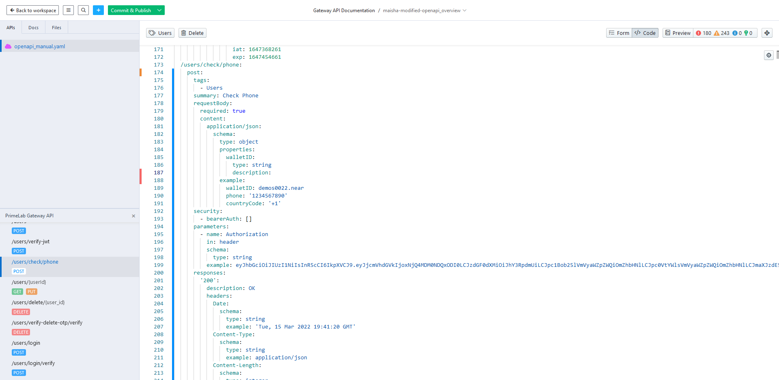Select the /users/delete/{user_id} endpoint
Viewport: 779px width, 380px height.
38,302
